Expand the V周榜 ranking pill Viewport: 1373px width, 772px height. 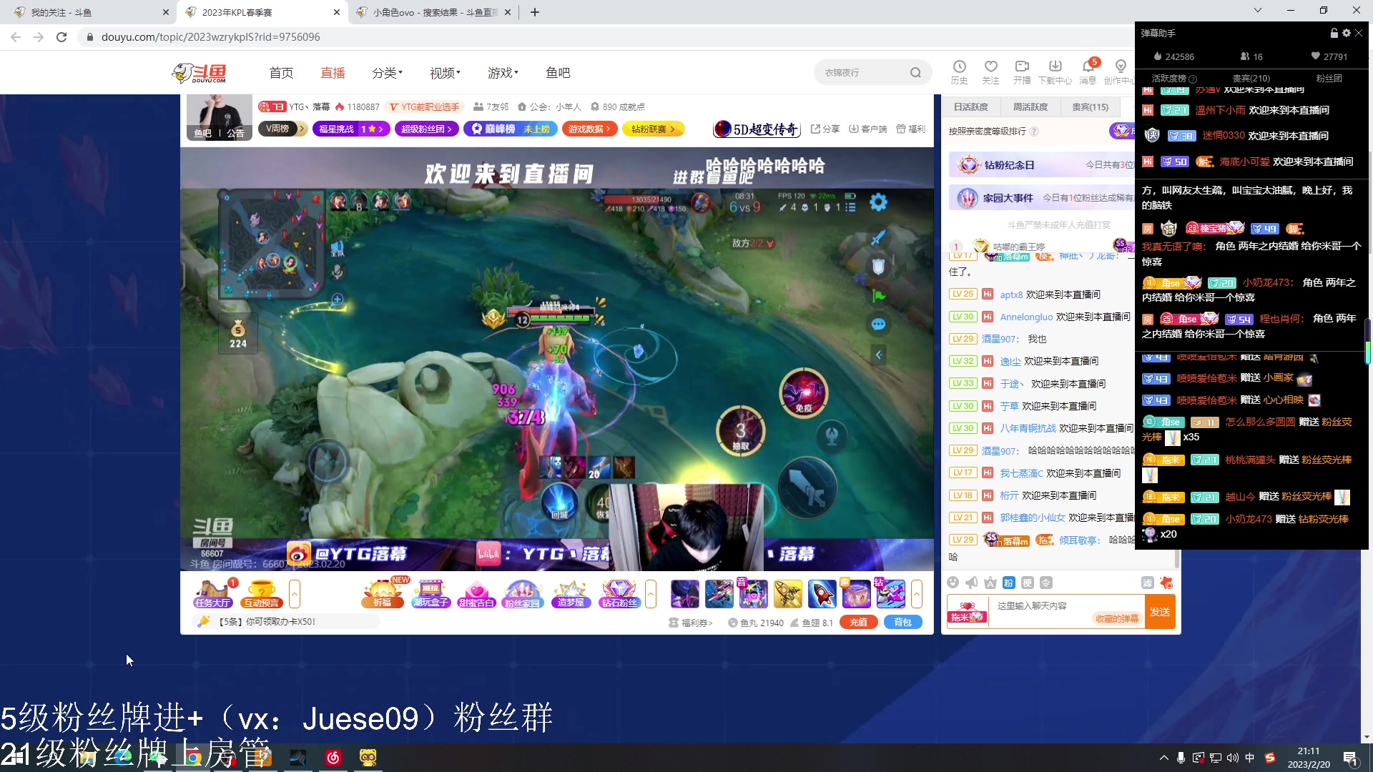pyautogui.click(x=282, y=129)
